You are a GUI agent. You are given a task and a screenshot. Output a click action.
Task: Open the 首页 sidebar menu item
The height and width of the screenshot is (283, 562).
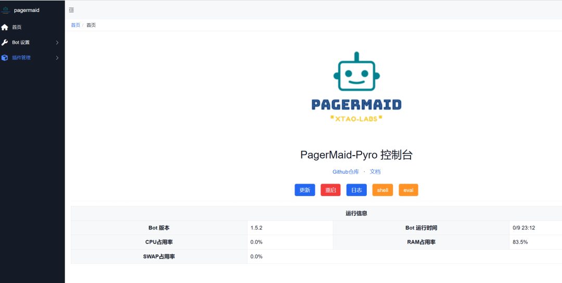click(32, 27)
